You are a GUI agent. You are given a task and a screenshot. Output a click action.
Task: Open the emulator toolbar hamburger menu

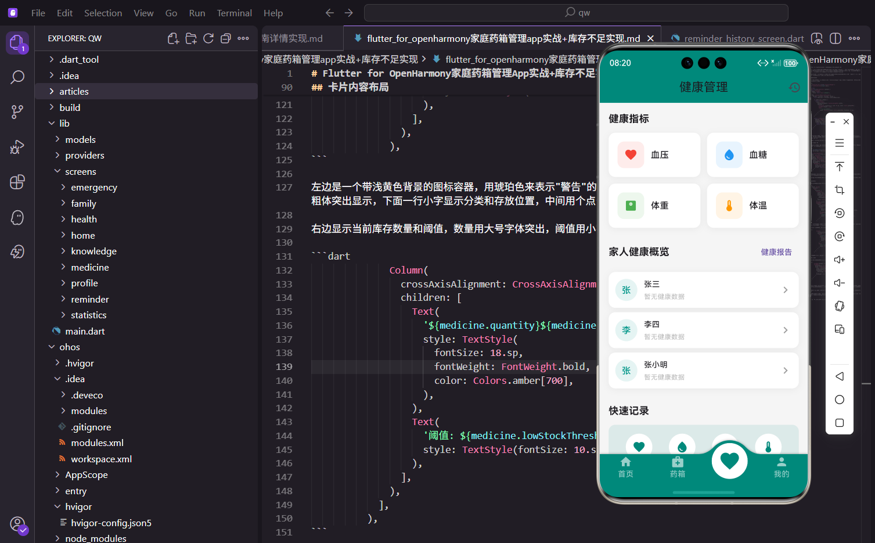(840, 143)
